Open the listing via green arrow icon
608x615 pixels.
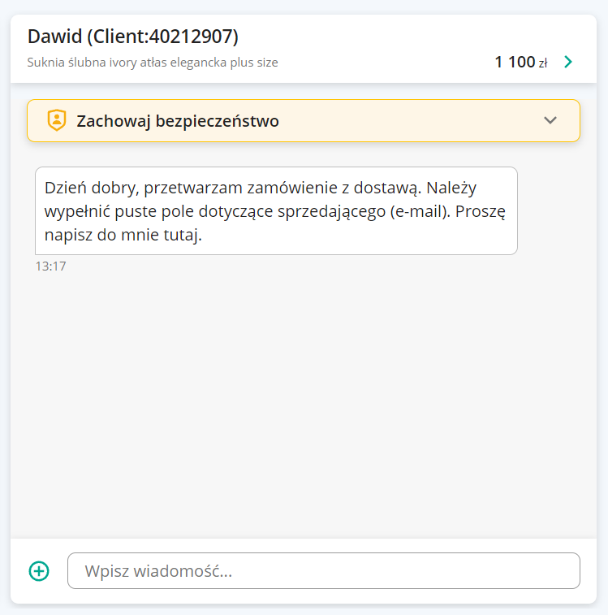[568, 62]
